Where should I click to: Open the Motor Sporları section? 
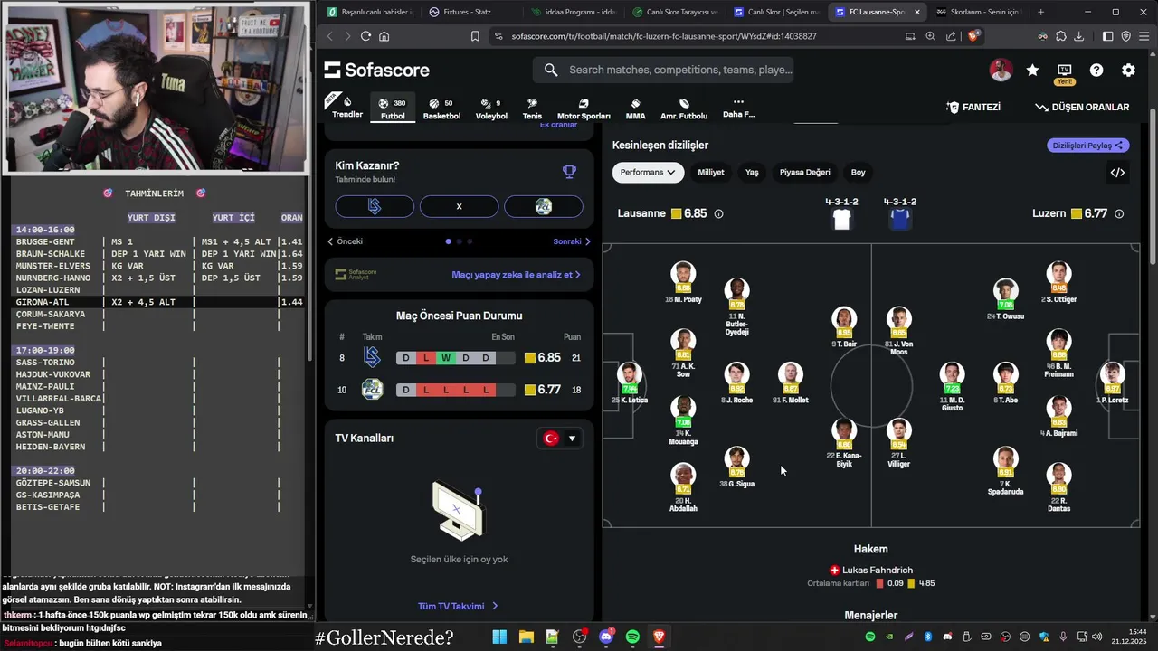tap(584, 108)
